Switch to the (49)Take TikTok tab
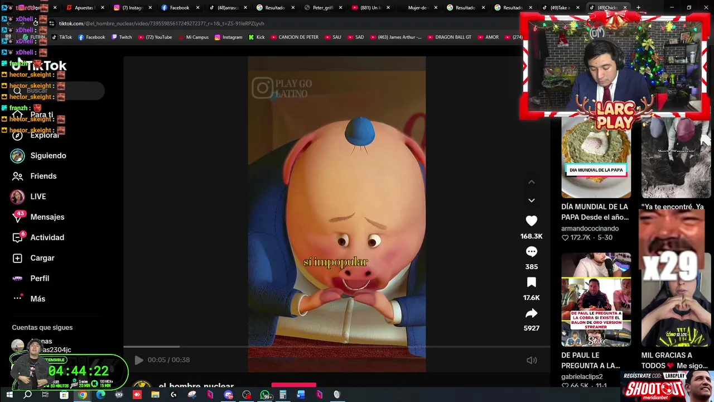 coord(560,8)
